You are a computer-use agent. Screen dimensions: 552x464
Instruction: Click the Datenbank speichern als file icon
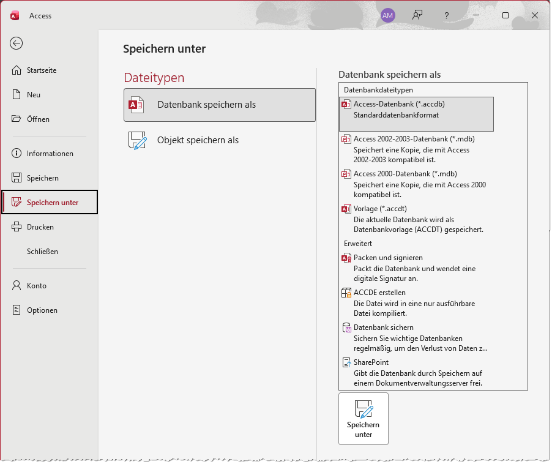(x=136, y=105)
